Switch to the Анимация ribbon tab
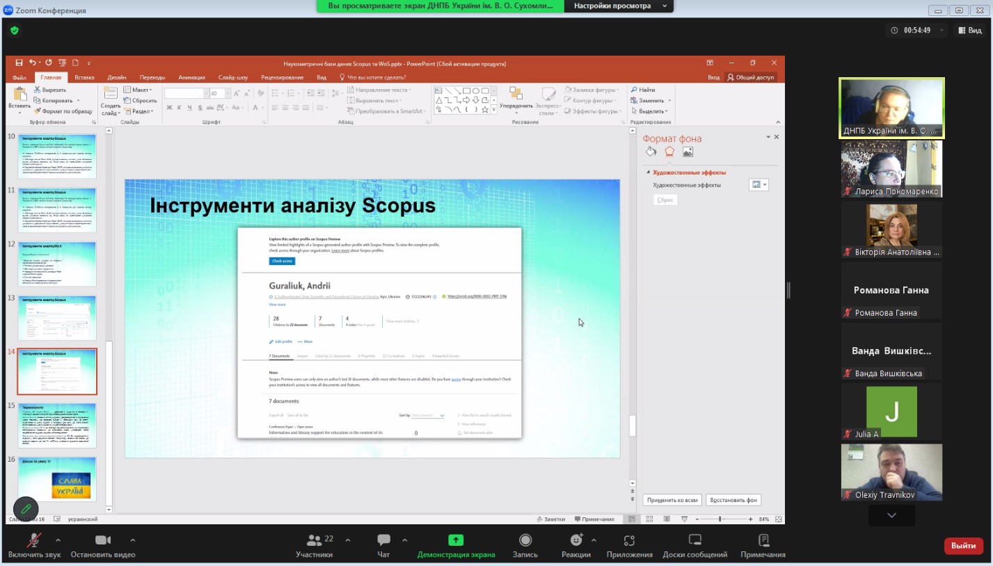Screen dimensions: 993x566 pyautogui.click(x=191, y=77)
